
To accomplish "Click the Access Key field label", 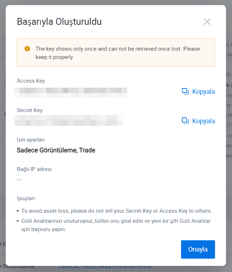I will 31,81.
